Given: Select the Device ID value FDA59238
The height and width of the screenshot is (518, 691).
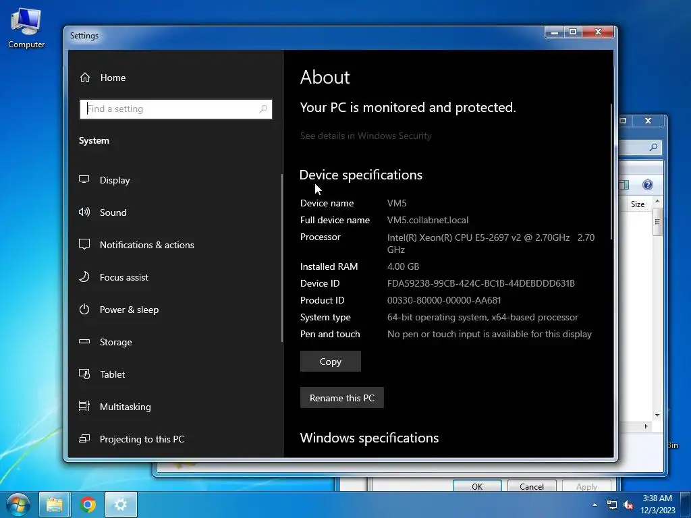Looking at the screenshot, I should (480, 283).
